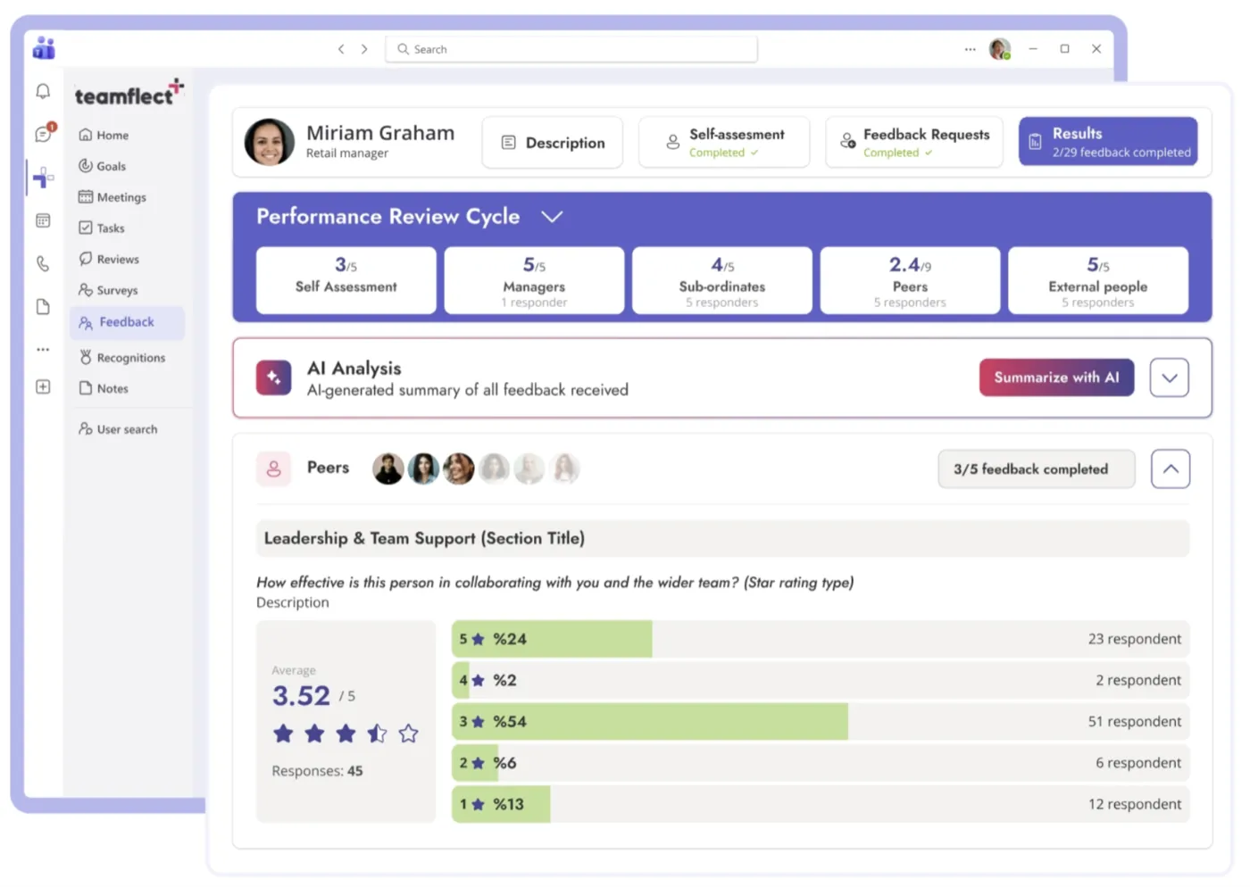Viewport: 1250px width, 887px height.
Task: Select the External people score card
Action: click(1098, 280)
